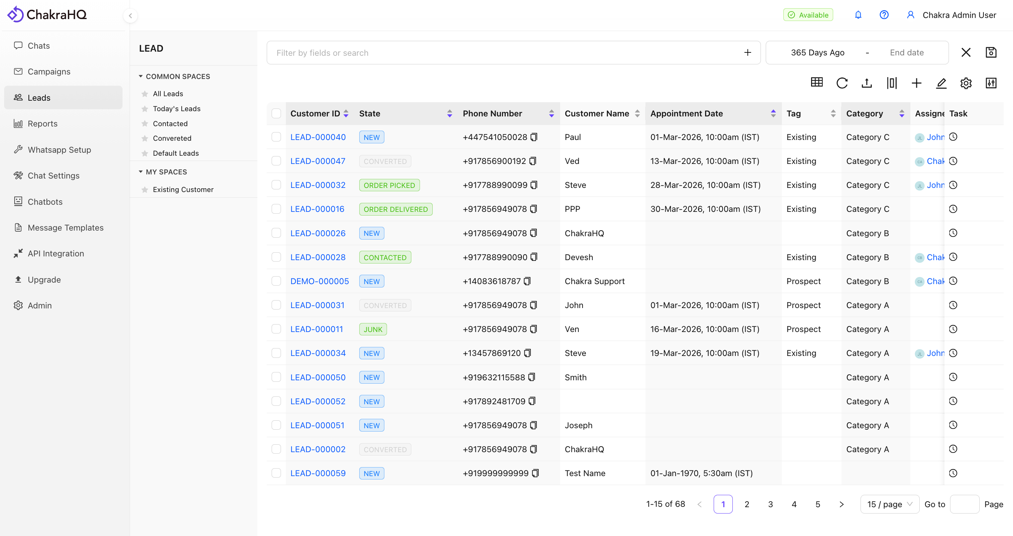The width and height of the screenshot is (1013, 536).
Task: Open the column layout icon in the toolbar
Action: coord(892,83)
